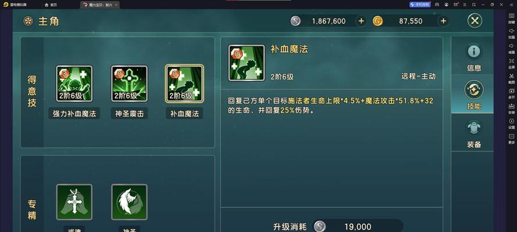Switch to the 装备 tab
The height and width of the screenshot is (232, 517).
pyautogui.click(x=474, y=133)
